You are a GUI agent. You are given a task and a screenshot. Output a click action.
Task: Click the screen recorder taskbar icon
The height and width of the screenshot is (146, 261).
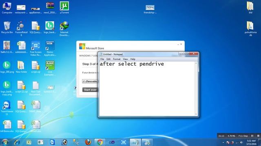[124, 142]
